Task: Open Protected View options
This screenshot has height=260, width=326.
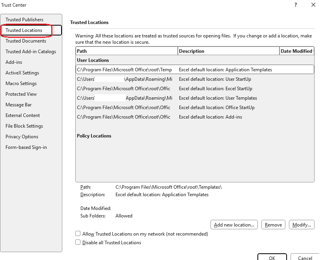Action: tap(21, 94)
